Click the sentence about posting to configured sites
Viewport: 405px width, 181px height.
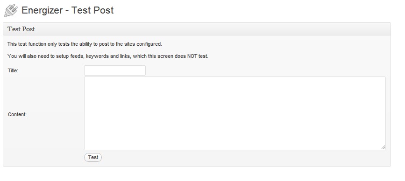point(85,44)
